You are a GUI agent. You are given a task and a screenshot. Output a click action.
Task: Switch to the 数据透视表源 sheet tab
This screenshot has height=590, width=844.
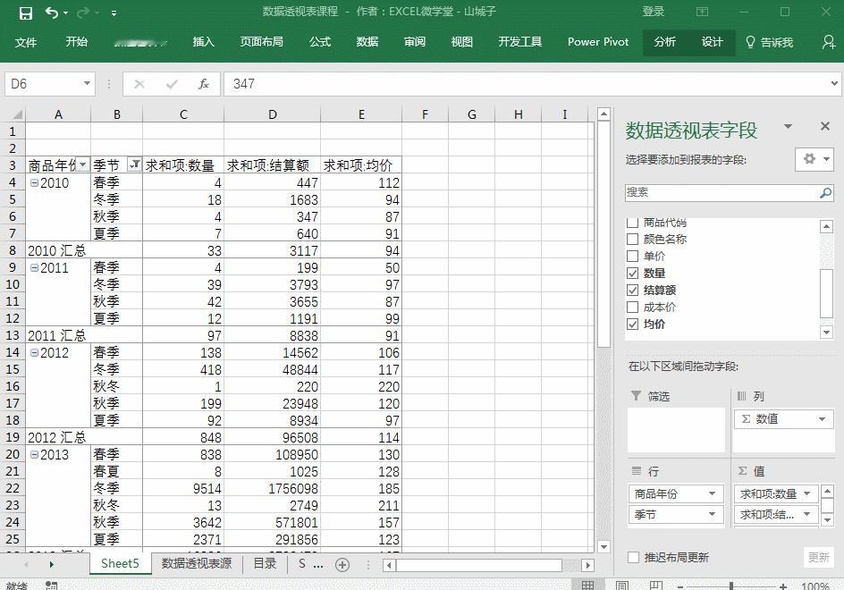coord(197,563)
